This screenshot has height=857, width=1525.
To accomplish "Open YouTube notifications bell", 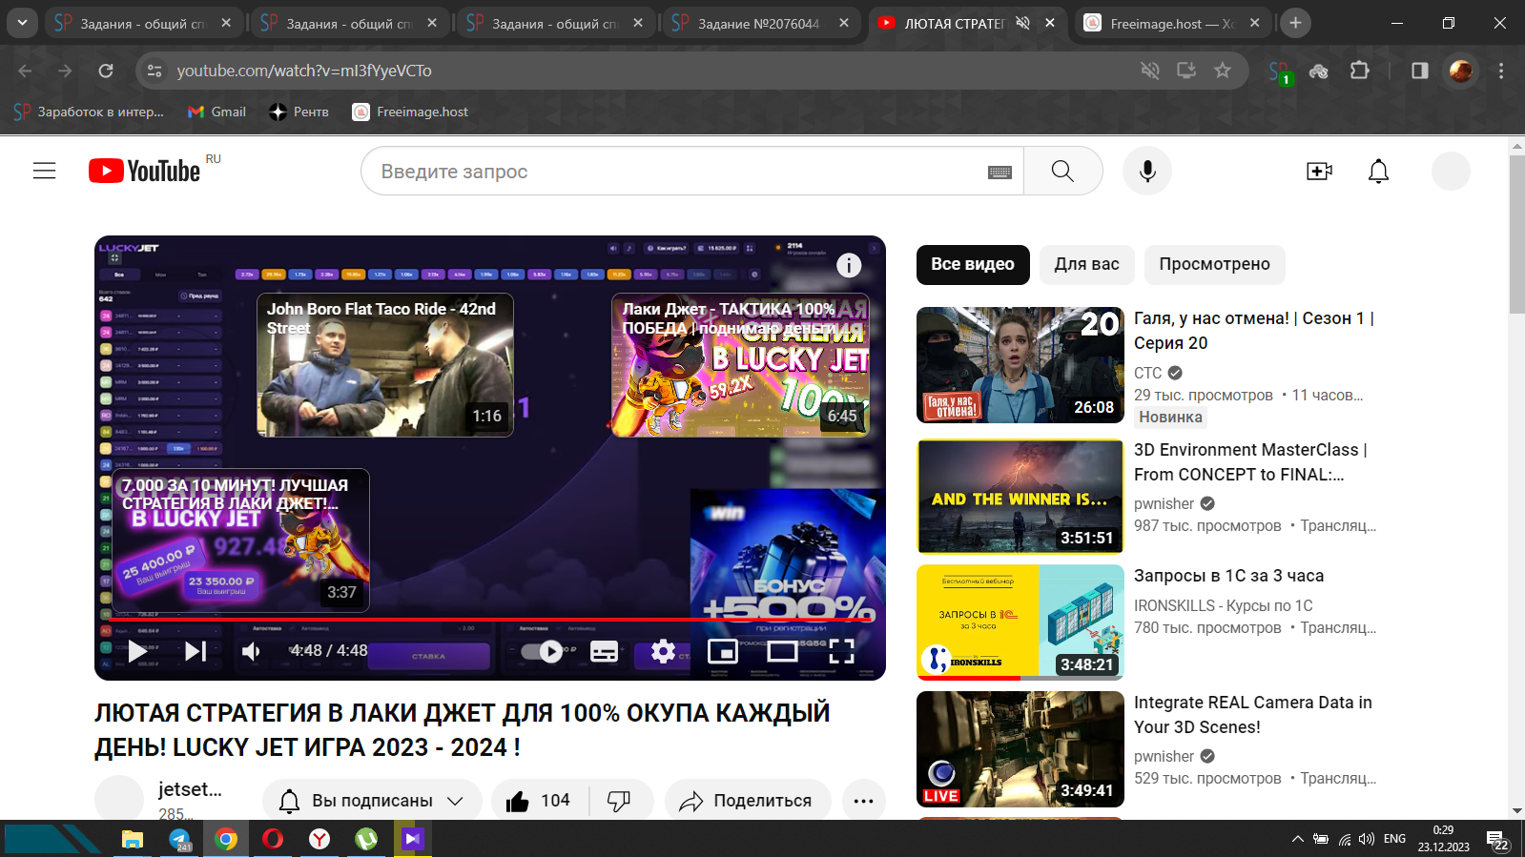I will tap(1378, 171).
